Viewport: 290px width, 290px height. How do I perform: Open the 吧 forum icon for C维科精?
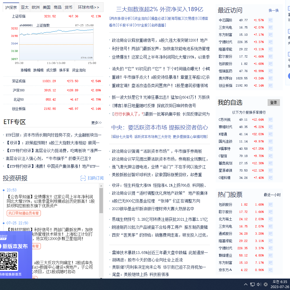pyautogui.click(x=270, y=178)
